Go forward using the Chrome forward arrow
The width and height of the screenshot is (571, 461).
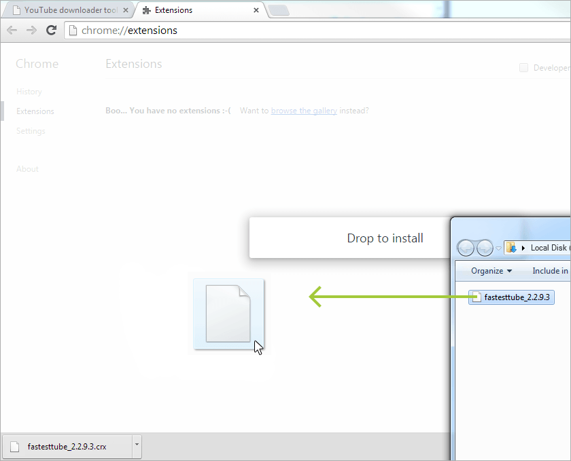[x=32, y=30]
